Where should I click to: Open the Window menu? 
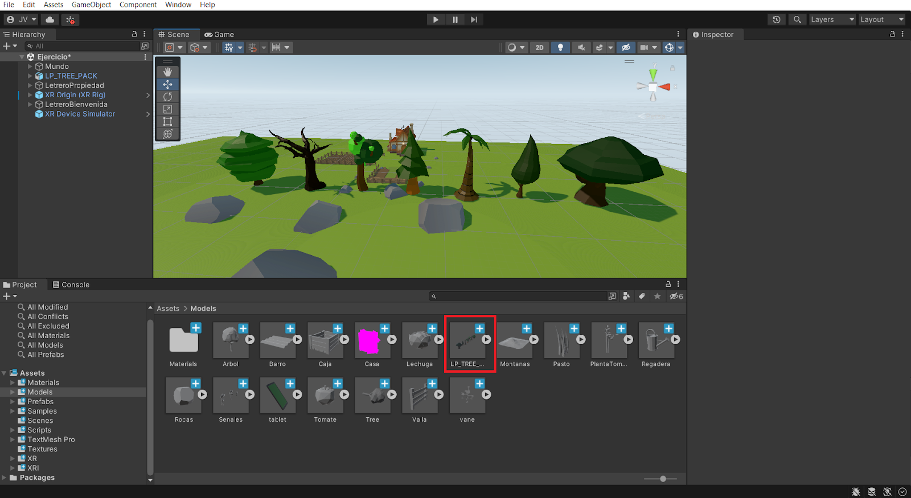(x=178, y=5)
